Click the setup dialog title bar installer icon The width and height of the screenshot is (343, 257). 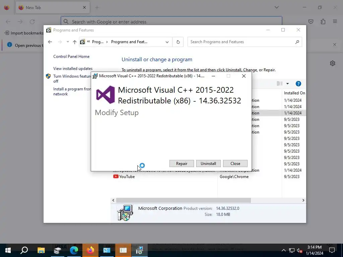pyautogui.click(x=95, y=76)
